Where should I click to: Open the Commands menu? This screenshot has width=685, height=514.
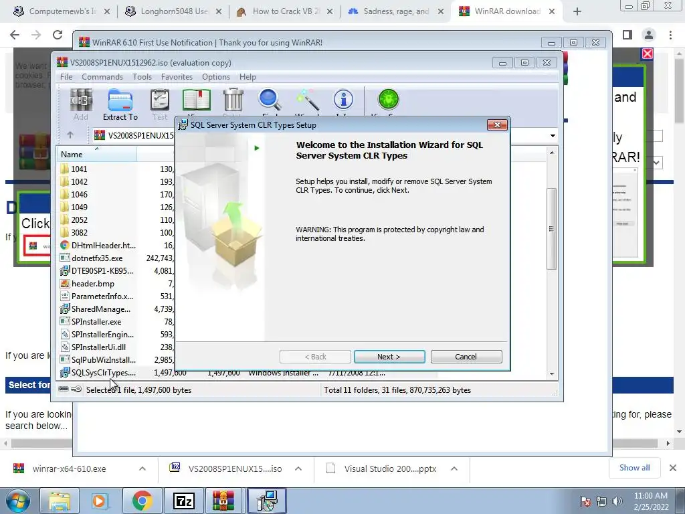coord(102,77)
